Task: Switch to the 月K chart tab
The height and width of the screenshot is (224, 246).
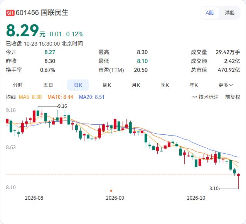Action: [136, 85]
